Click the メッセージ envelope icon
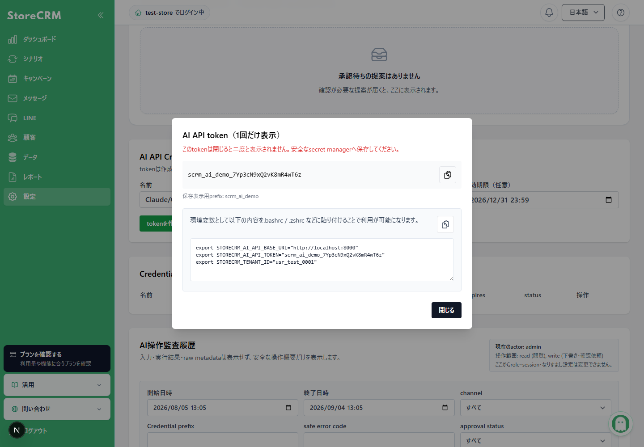This screenshot has height=447, width=644. 13,98
